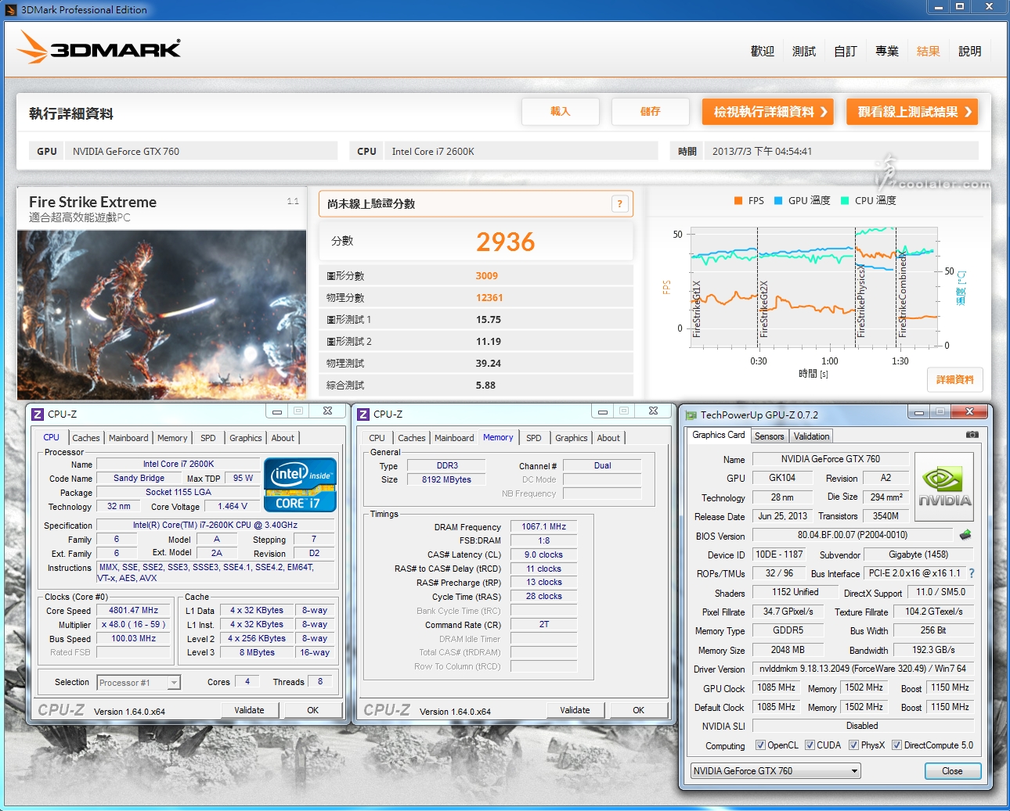This screenshot has width=1010, height=811.
Task: Click OK in the CPU-Z Memory window
Action: (639, 710)
